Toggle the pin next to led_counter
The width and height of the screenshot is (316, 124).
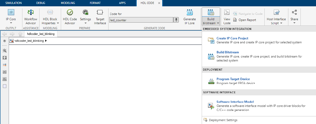(x=176, y=20)
